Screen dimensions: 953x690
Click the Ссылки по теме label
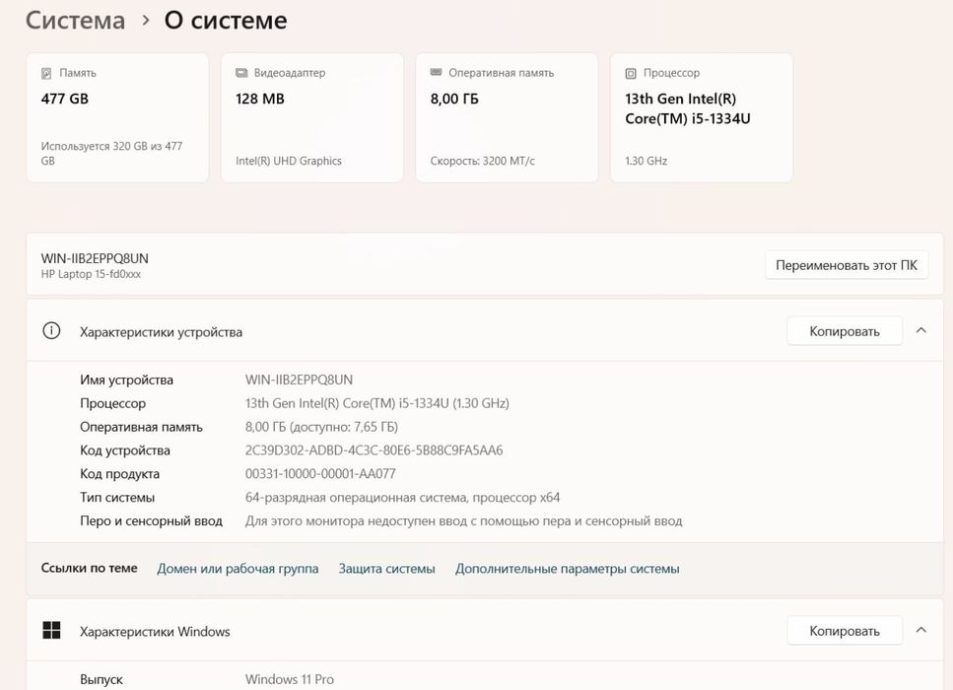pos(90,568)
